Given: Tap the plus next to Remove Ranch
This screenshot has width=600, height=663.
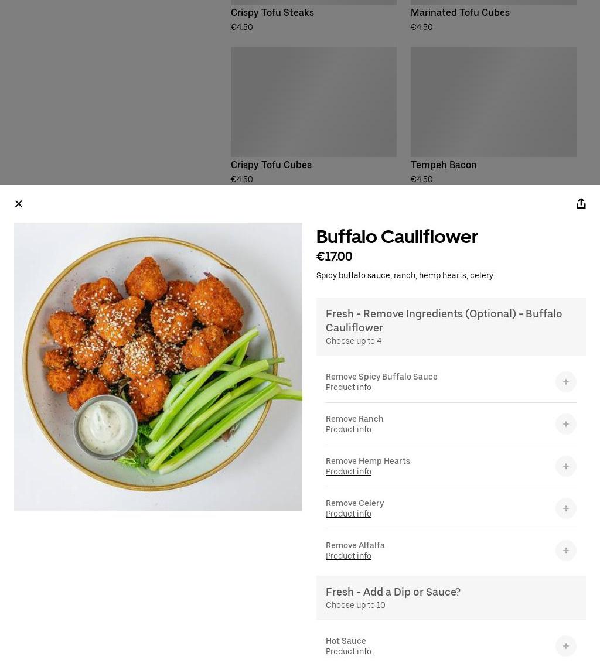Looking at the screenshot, I should tap(566, 424).
